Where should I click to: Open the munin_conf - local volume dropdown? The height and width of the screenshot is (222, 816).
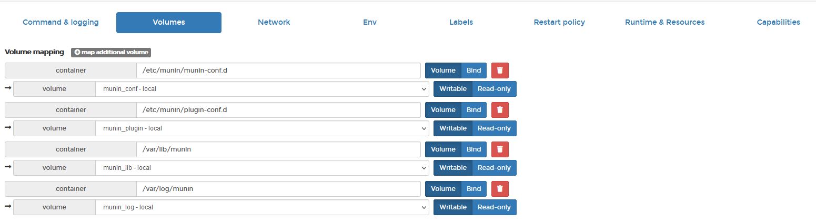point(262,89)
